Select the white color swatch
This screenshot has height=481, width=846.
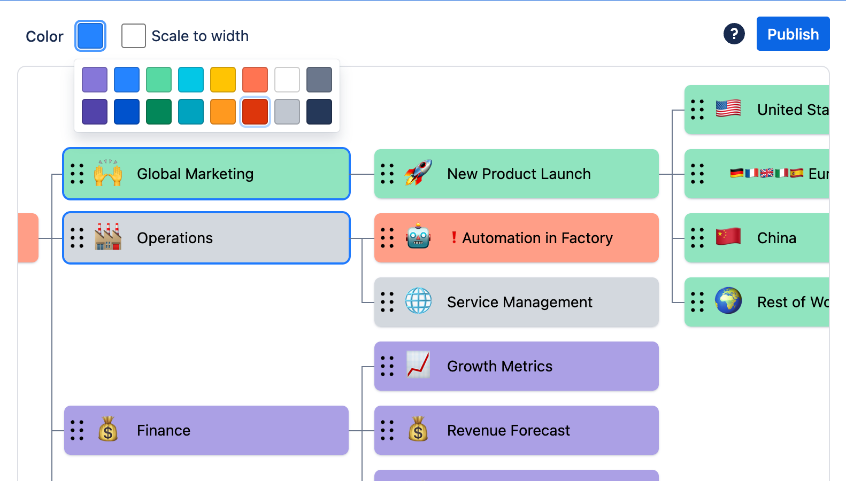[x=287, y=80]
